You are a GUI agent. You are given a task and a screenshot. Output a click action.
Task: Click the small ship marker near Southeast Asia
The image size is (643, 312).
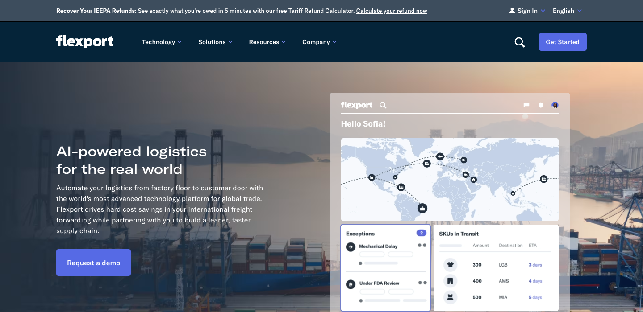point(513,193)
